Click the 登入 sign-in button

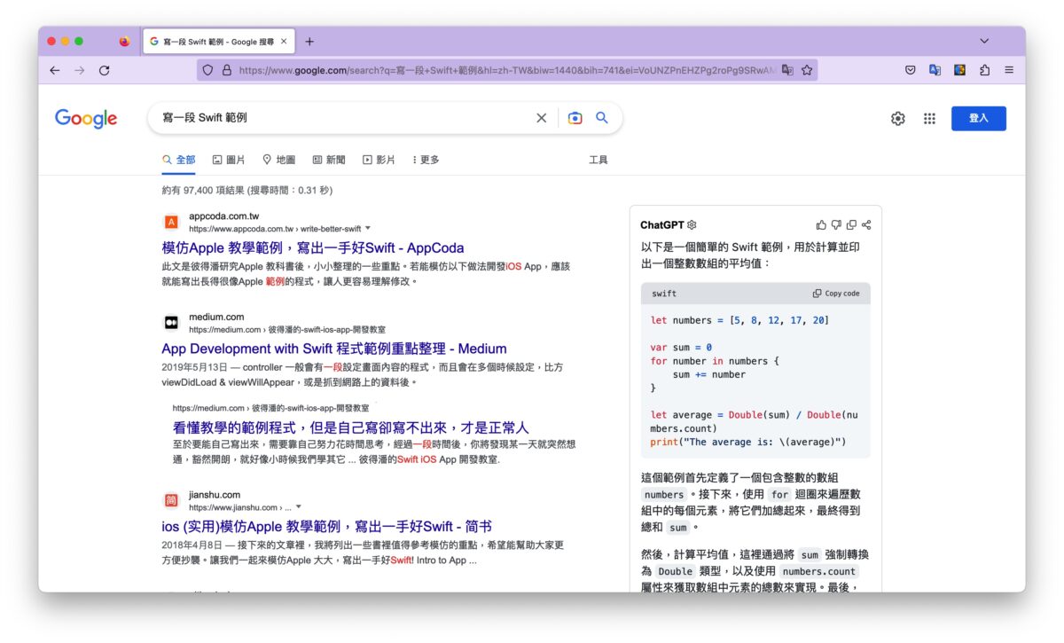pyautogui.click(x=979, y=118)
